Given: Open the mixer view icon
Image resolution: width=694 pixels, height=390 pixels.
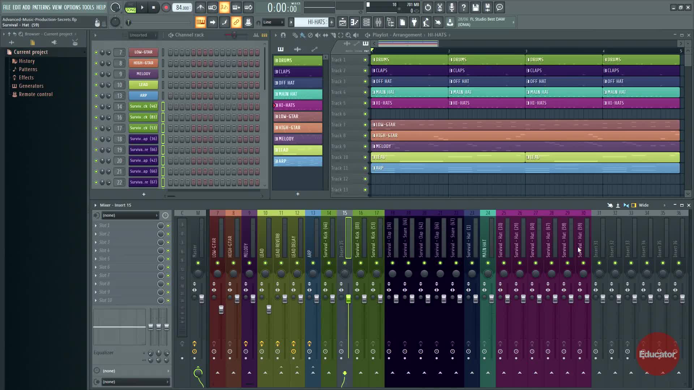Looking at the screenshot, I should pyautogui.click(x=378, y=23).
